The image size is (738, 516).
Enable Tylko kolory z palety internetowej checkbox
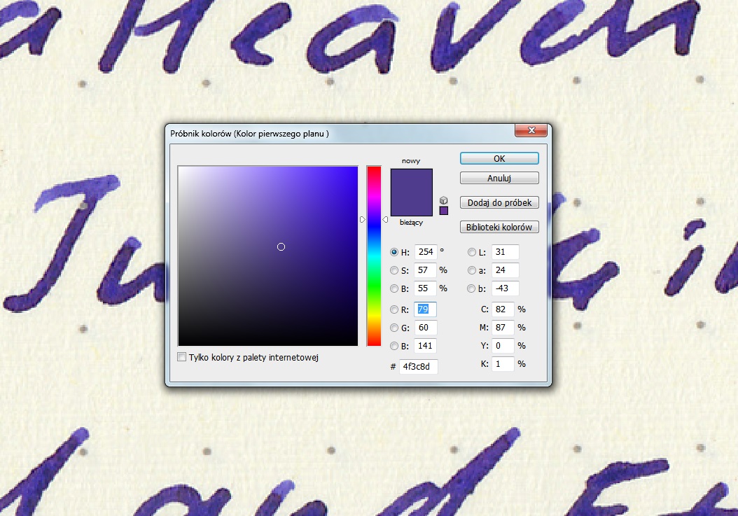click(183, 357)
